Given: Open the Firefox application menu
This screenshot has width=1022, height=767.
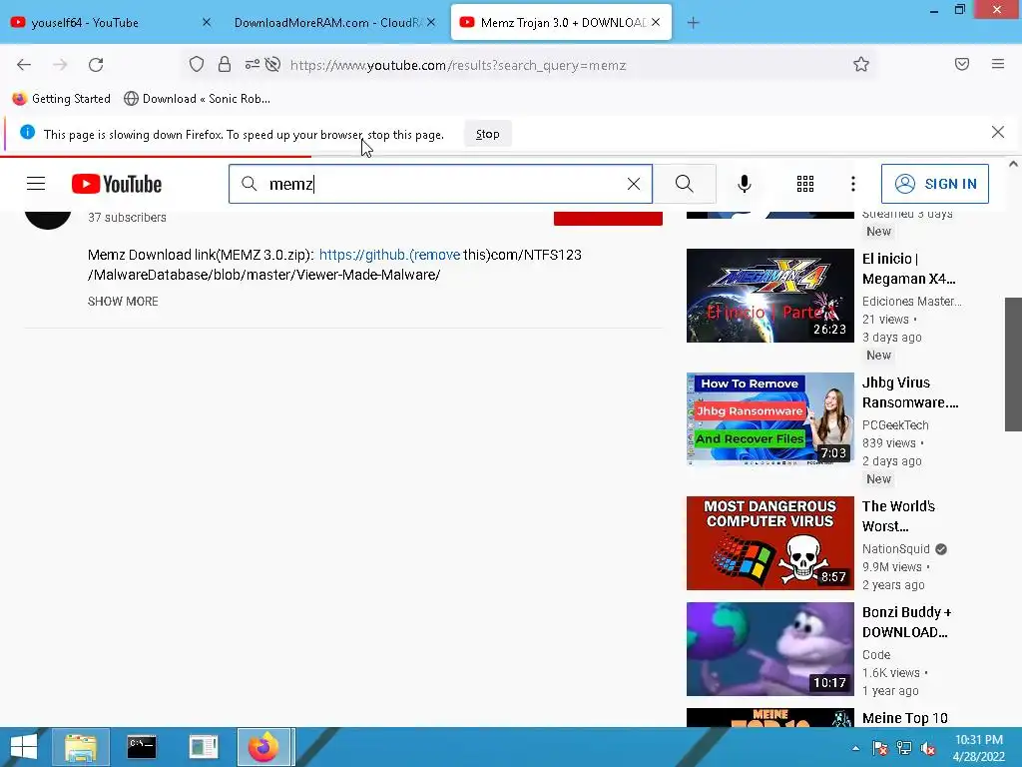Looking at the screenshot, I should point(998,64).
